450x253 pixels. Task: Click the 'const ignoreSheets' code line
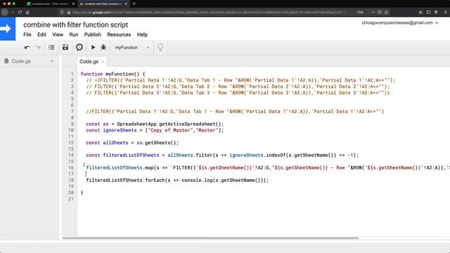[155, 131]
